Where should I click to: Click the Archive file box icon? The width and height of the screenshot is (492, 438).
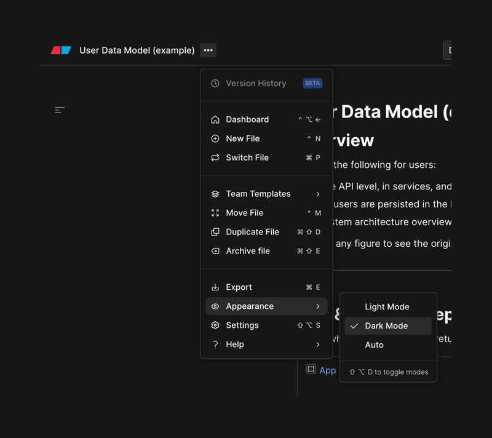[216, 251]
